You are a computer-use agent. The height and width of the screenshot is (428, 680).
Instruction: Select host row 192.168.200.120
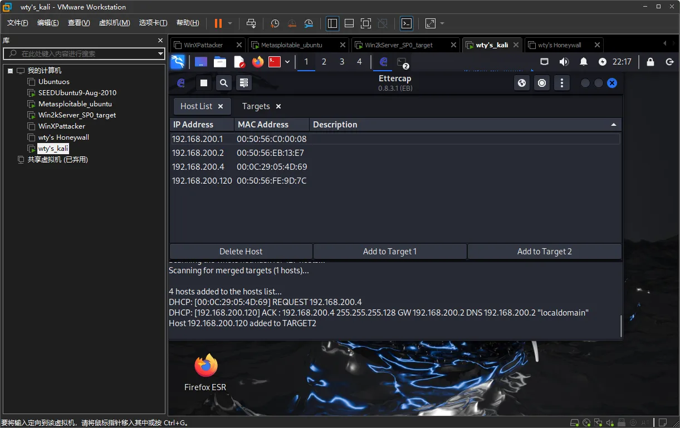point(395,181)
